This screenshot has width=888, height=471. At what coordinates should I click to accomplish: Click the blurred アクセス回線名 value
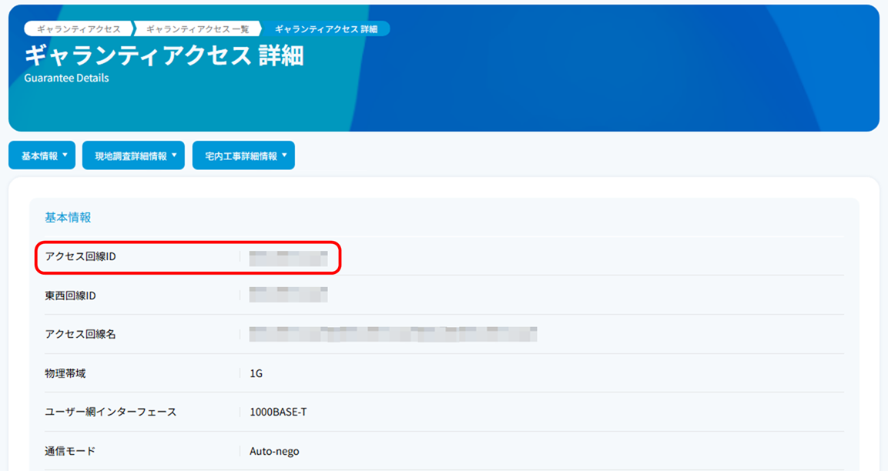point(393,334)
